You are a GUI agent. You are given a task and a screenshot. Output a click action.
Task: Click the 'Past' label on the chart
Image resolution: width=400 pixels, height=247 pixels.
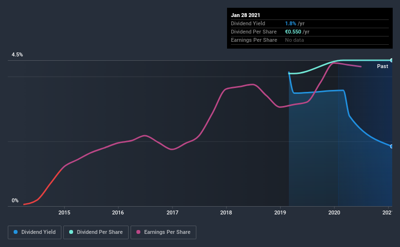(x=382, y=66)
